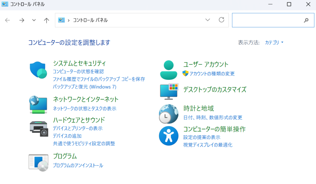Open the システムとセキュリティ category heading

79,63
